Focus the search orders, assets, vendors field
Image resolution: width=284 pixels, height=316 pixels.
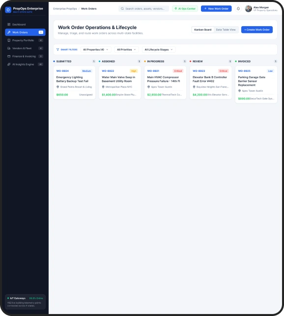pos(143,9)
